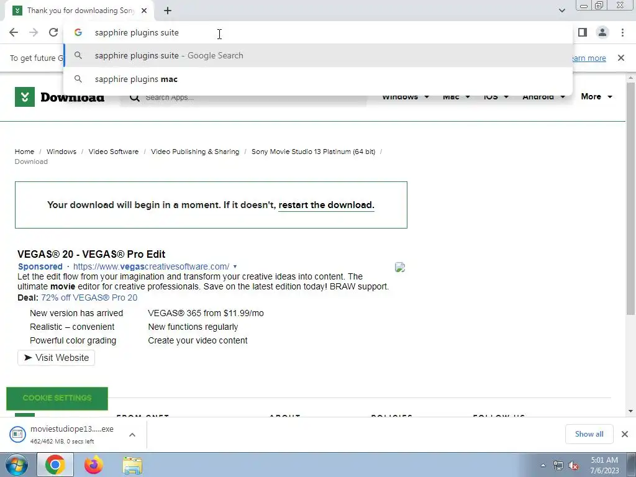636x477 pixels.
Task: Expand the ad URL dropdown arrow
Action: pyautogui.click(x=235, y=267)
